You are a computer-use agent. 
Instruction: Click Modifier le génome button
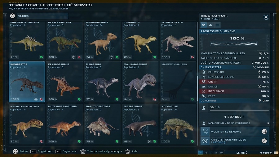(235, 132)
